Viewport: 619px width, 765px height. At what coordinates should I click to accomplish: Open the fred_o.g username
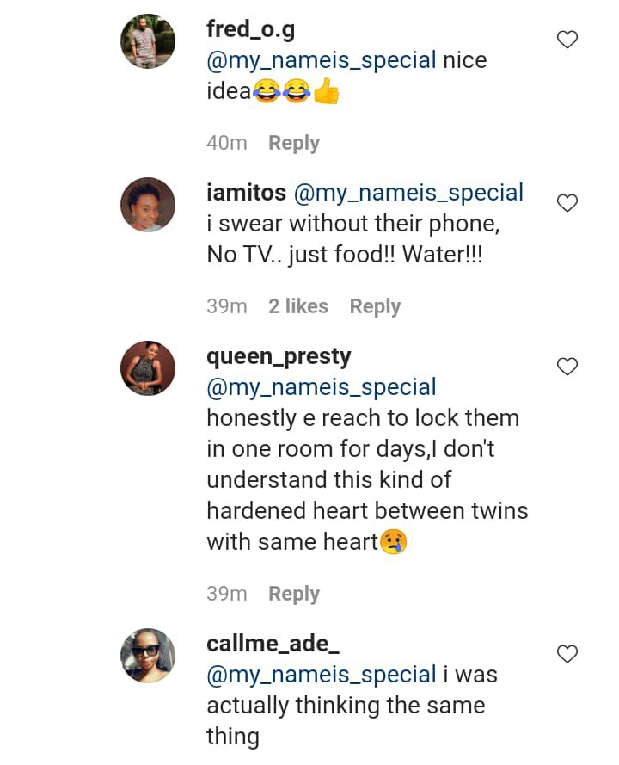point(250,29)
